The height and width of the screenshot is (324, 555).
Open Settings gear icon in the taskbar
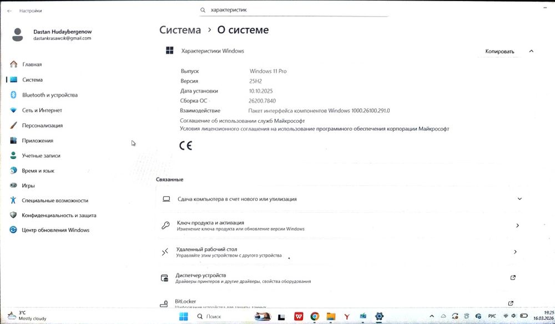(x=379, y=316)
